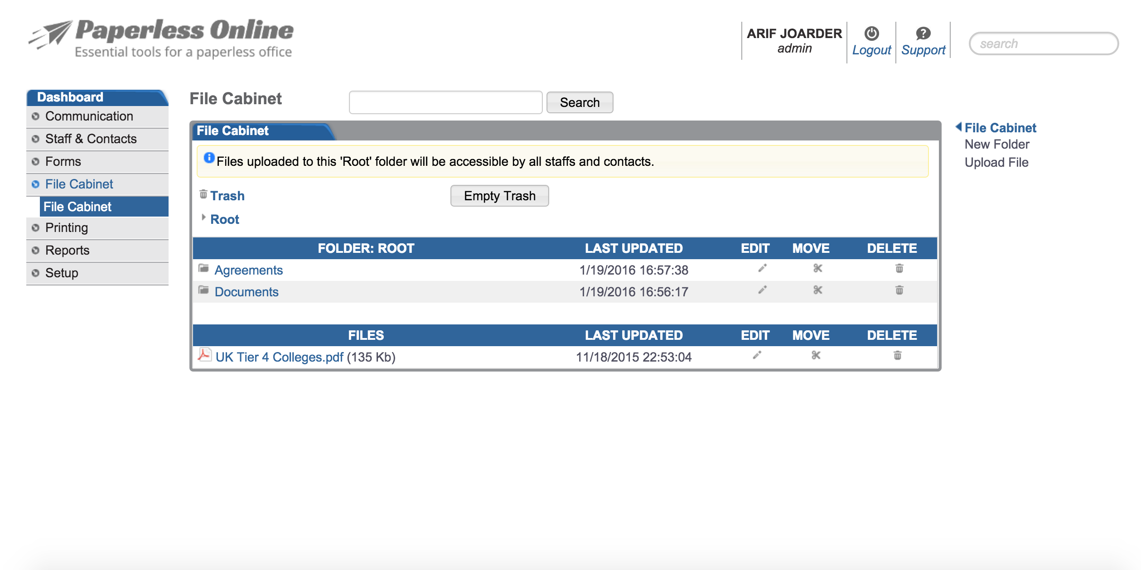The width and height of the screenshot is (1141, 570).
Task: Expand the Root folder tree
Action: pos(203,218)
